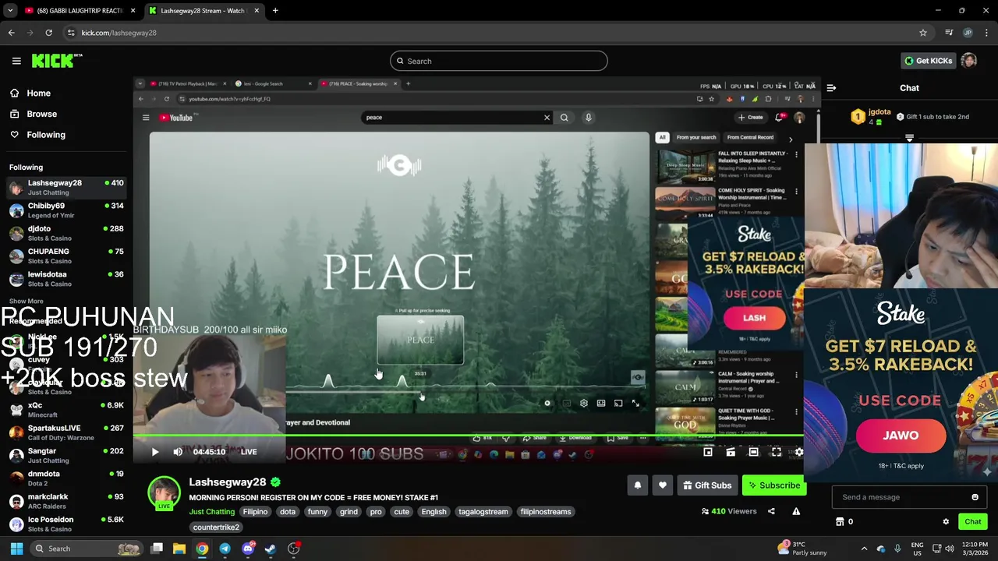
Task: Click the green Chat send button
Action: point(973,522)
